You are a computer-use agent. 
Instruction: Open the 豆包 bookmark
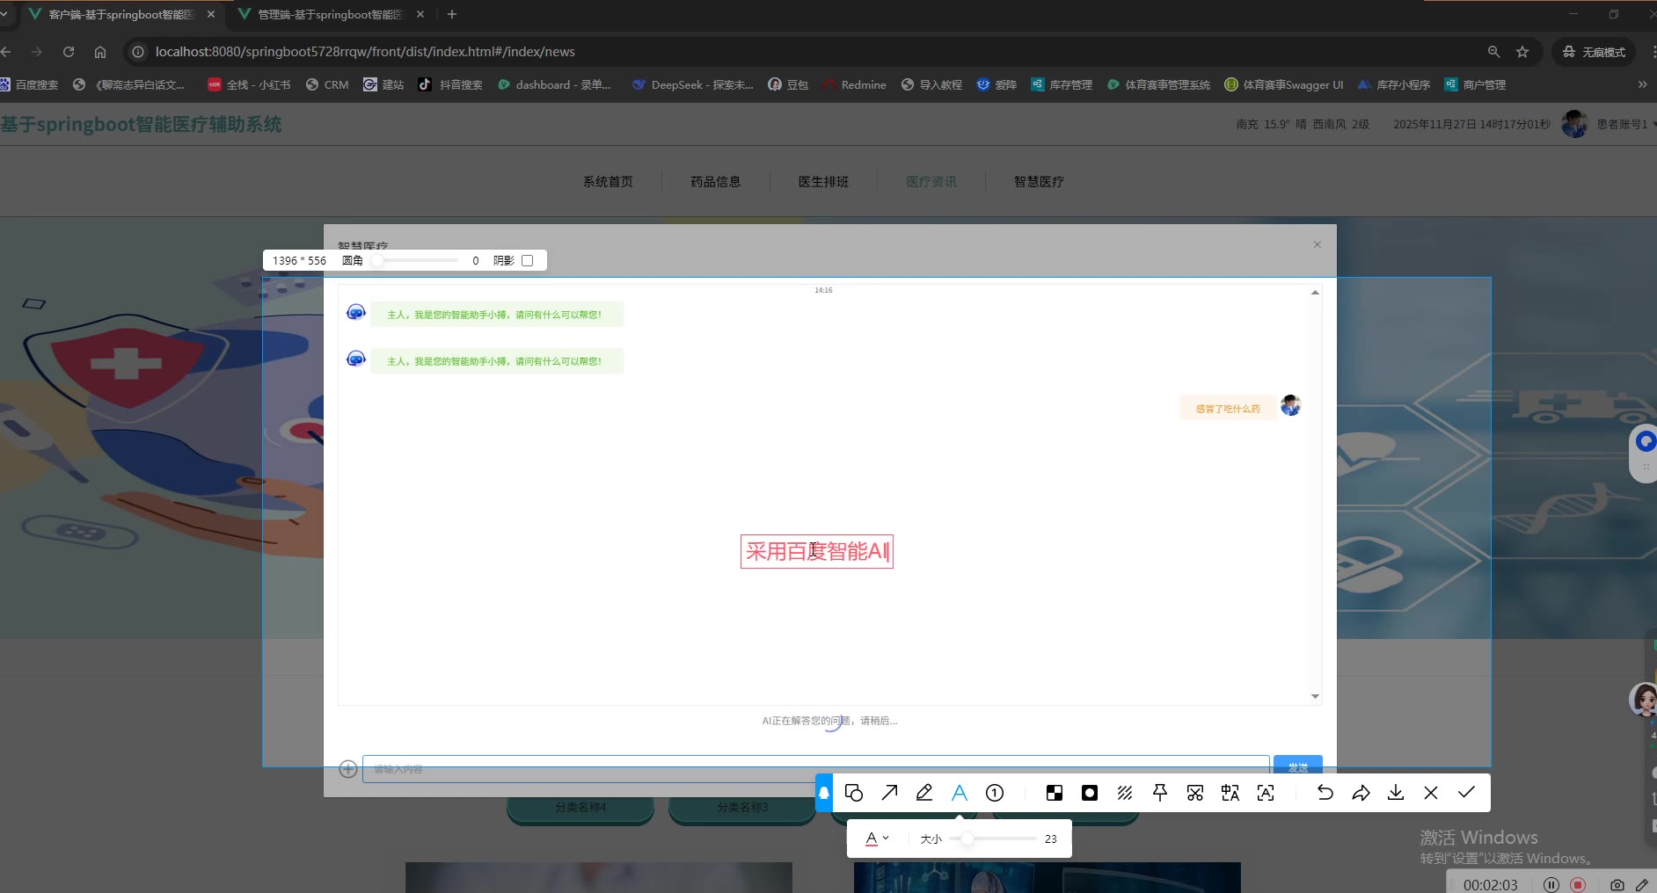788,84
